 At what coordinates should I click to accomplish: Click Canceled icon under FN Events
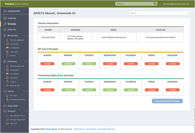7,78
